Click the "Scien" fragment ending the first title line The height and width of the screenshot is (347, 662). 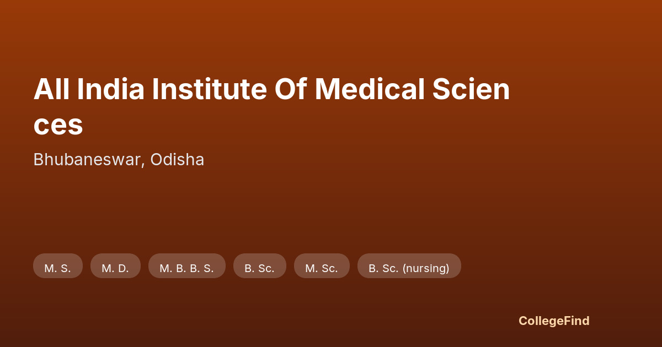[471, 89]
